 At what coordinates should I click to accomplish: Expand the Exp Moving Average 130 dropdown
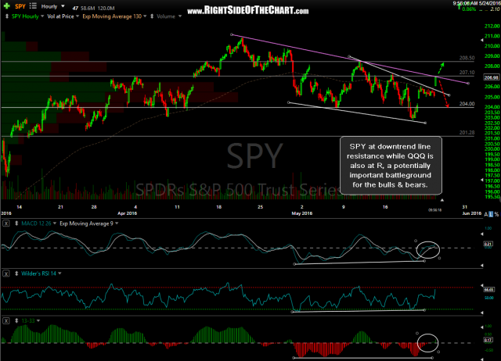coord(145,16)
